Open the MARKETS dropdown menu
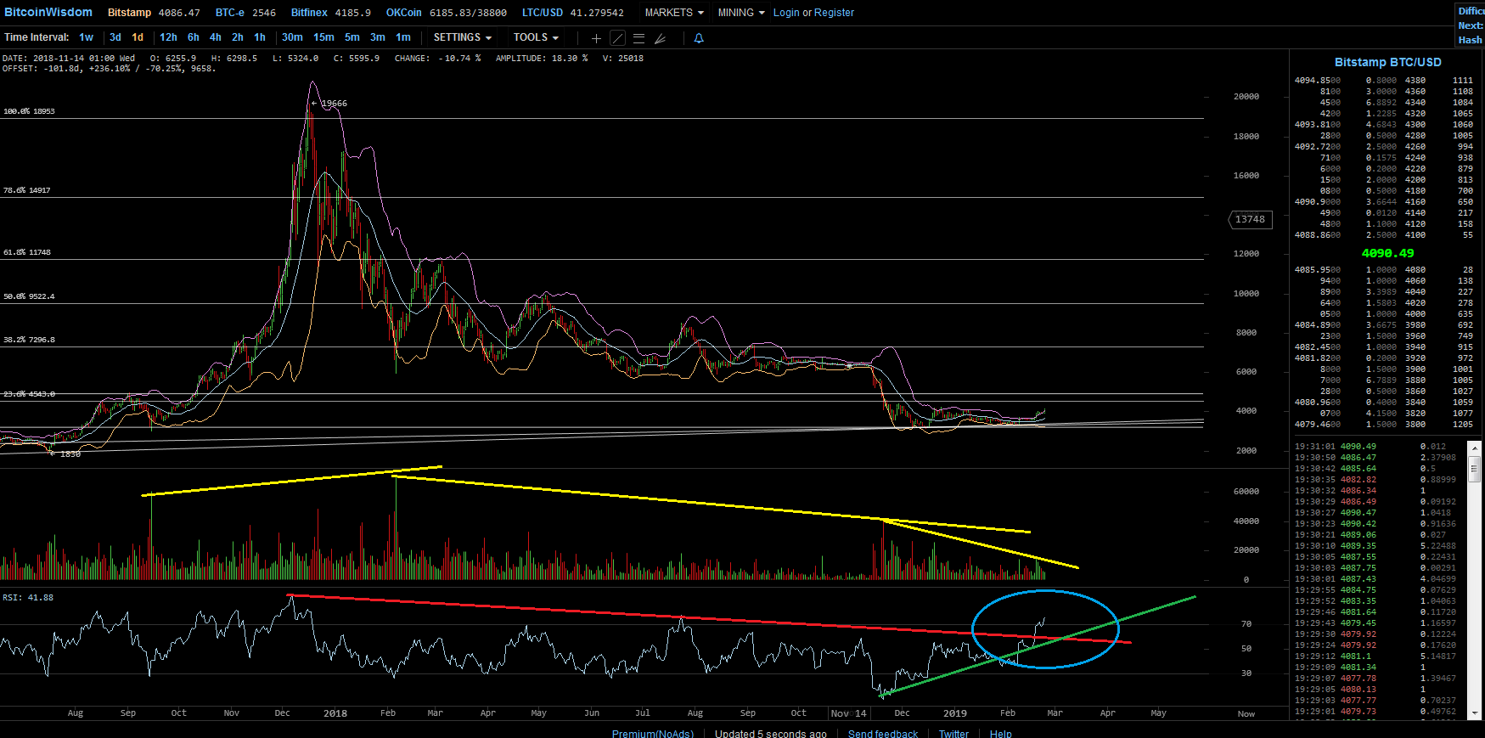Screen dimensions: 1485x738 point(674,13)
